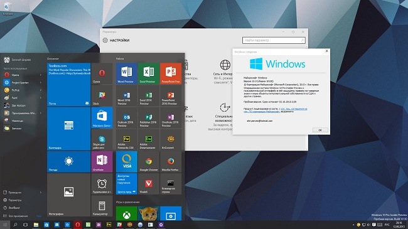Open Paint from frequently used list

coord(22,98)
